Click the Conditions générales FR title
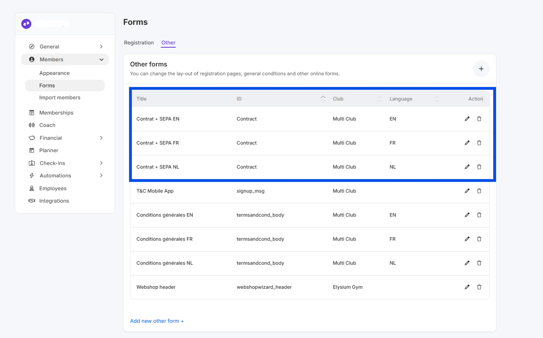Screen dimensions: 543x338 (165, 239)
